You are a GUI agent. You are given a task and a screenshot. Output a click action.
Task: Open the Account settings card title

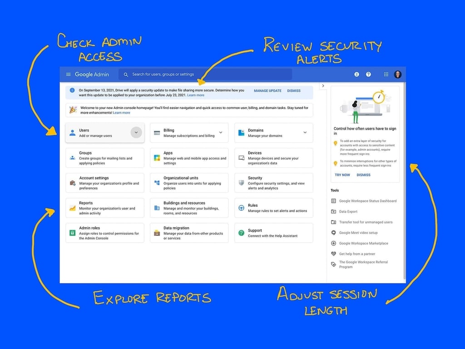(94, 178)
